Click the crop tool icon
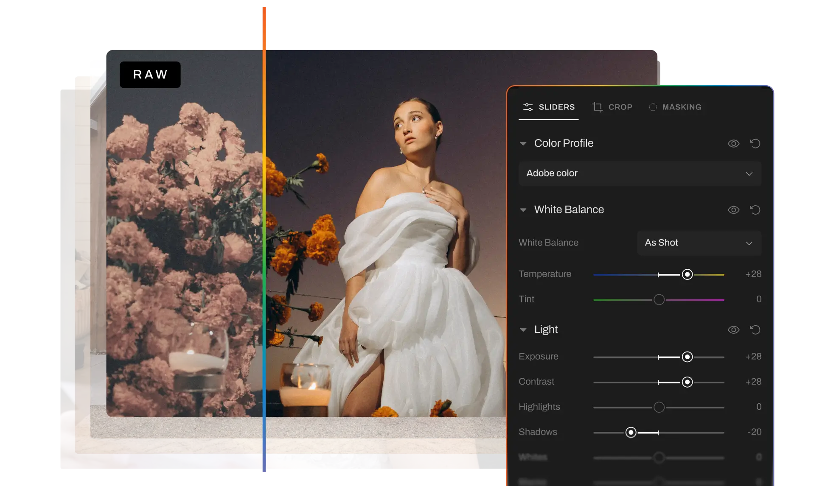The width and height of the screenshot is (825, 486). [x=598, y=107]
